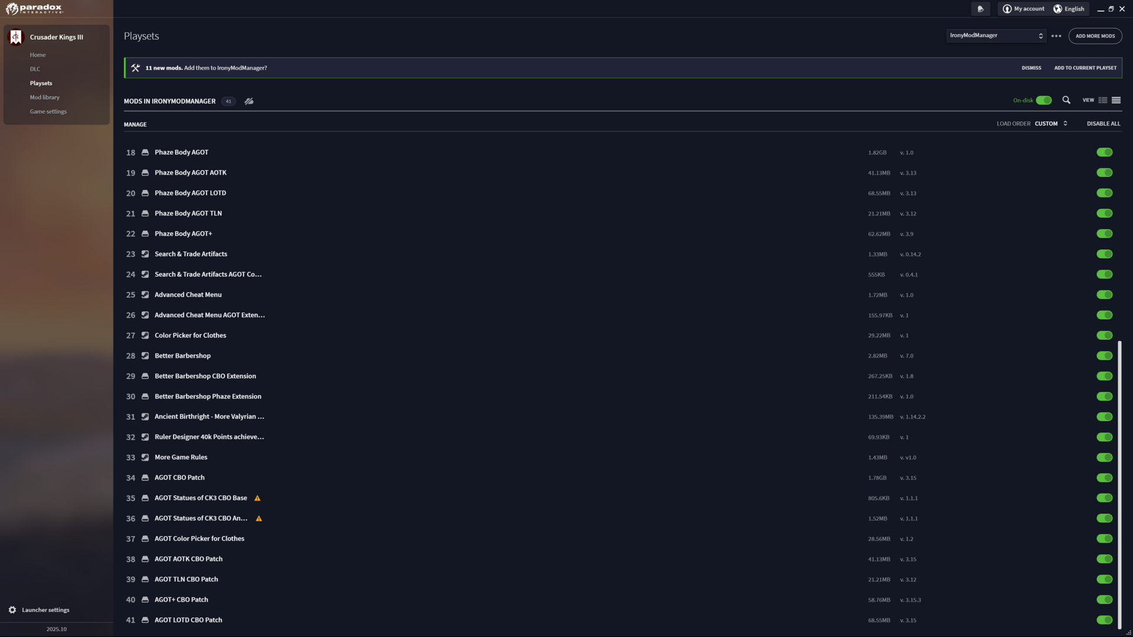Open the playset options three-dot menu
The height and width of the screenshot is (637, 1133).
1056,36
